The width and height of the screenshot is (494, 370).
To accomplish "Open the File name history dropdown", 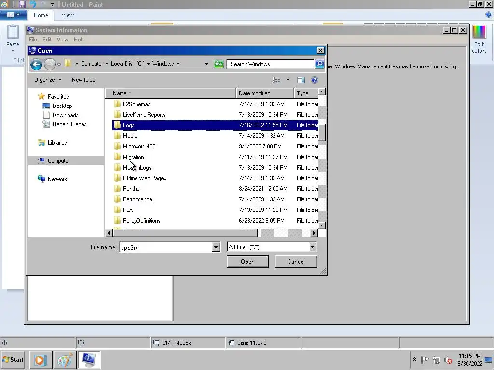I will click(216, 247).
